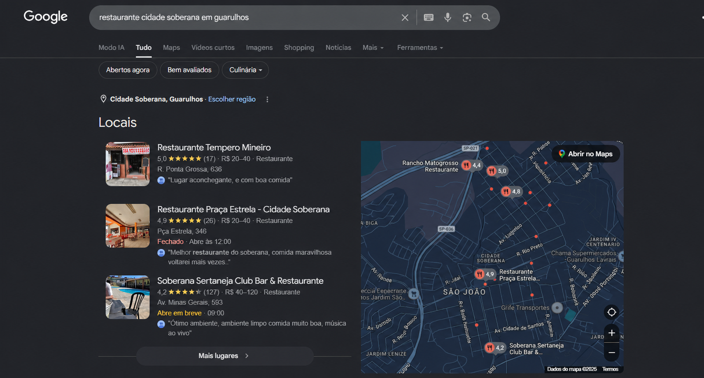Viewport: 704px width, 378px height.
Task: Click the Grife Transportes map marker
Action: tap(557, 307)
